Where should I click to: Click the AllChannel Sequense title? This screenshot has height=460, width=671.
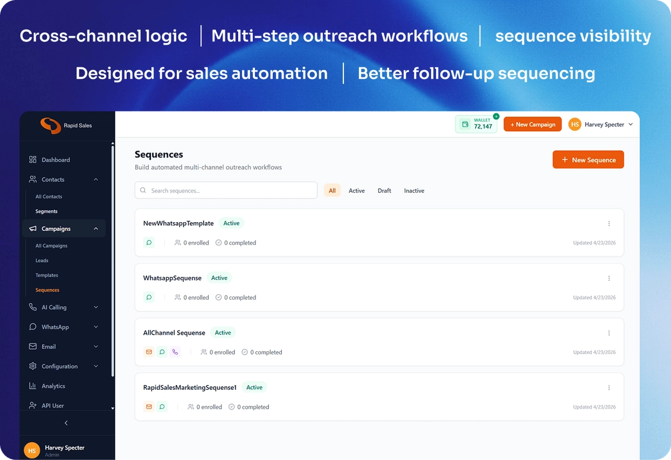click(x=174, y=333)
